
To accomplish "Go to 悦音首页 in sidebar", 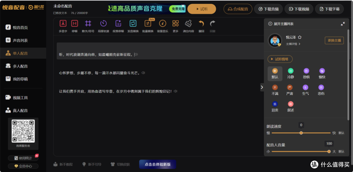I will [23, 28].
